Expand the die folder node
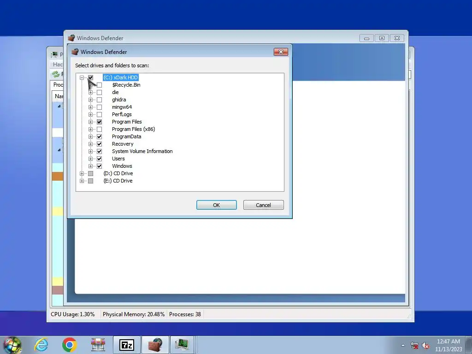This screenshot has width=472, height=354. (x=90, y=92)
